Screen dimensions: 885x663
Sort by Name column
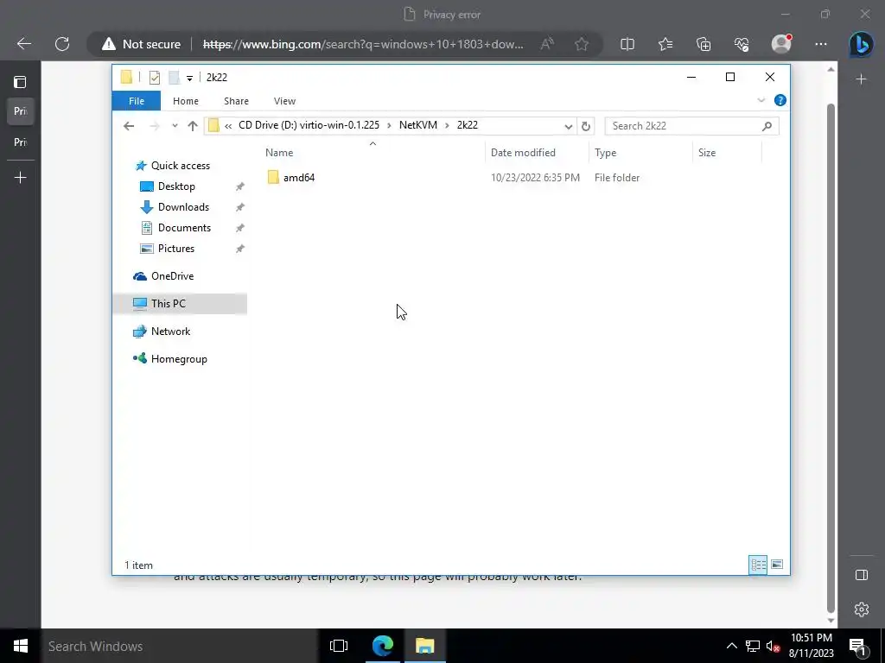click(x=279, y=153)
